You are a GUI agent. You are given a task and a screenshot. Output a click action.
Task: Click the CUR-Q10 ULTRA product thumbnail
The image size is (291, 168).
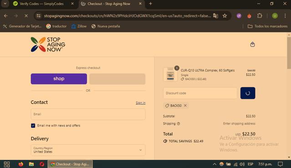pyautogui.click(x=170, y=74)
